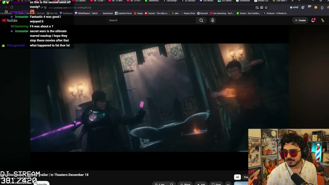Open the Tangia bookmark
The height and width of the screenshot is (185, 329).
point(138,13)
